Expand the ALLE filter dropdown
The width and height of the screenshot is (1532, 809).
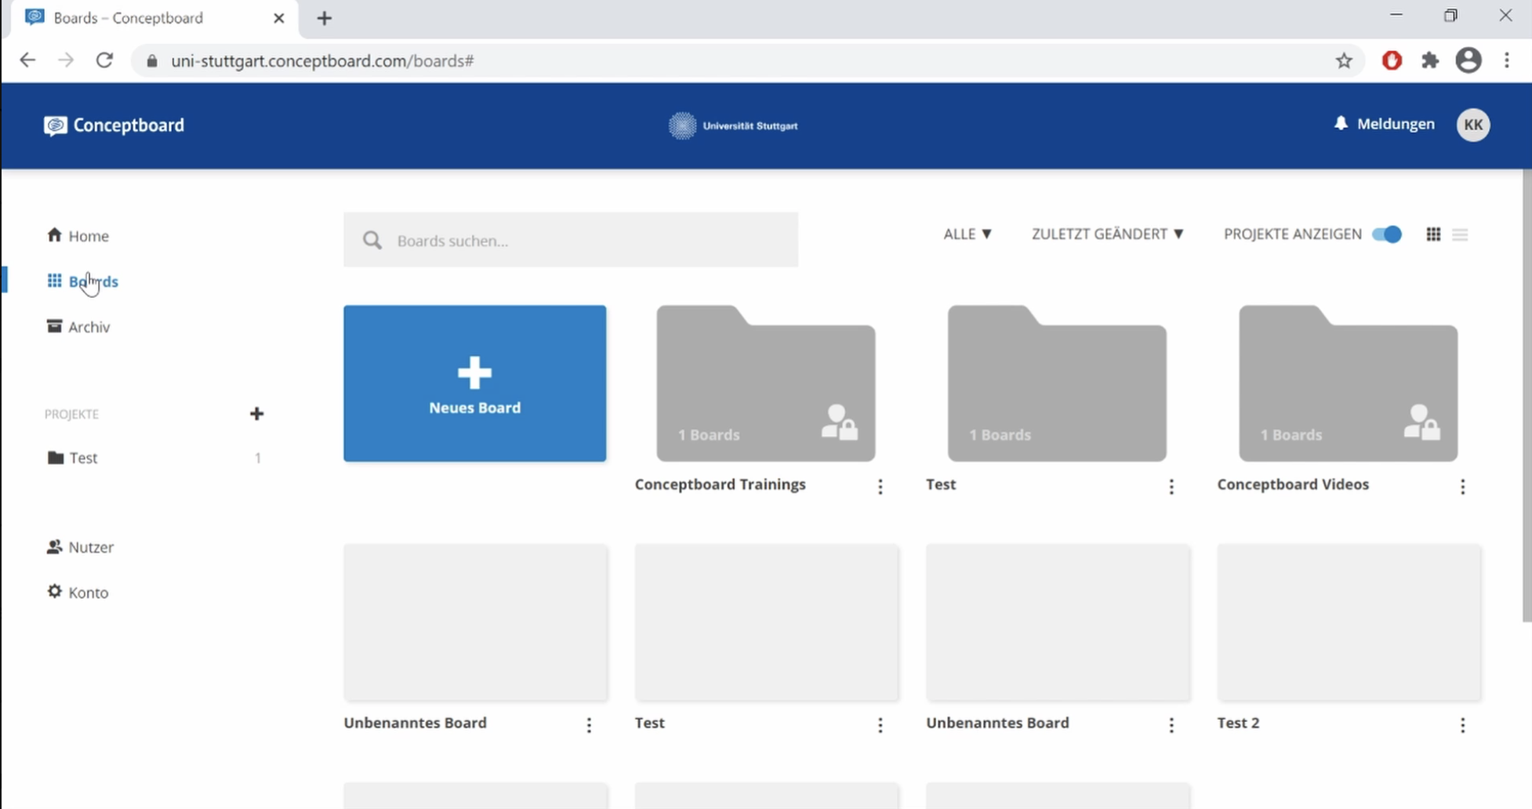coord(967,234)
